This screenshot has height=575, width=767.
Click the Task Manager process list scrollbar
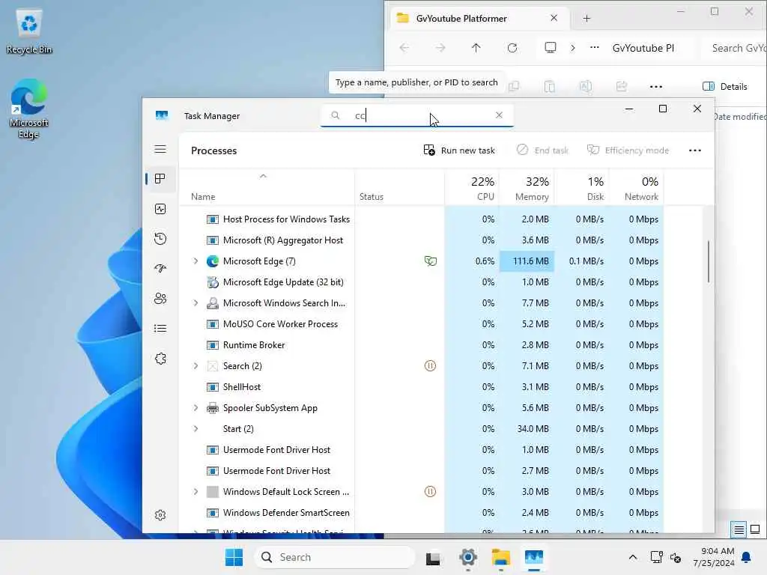[x=709, y=261]
